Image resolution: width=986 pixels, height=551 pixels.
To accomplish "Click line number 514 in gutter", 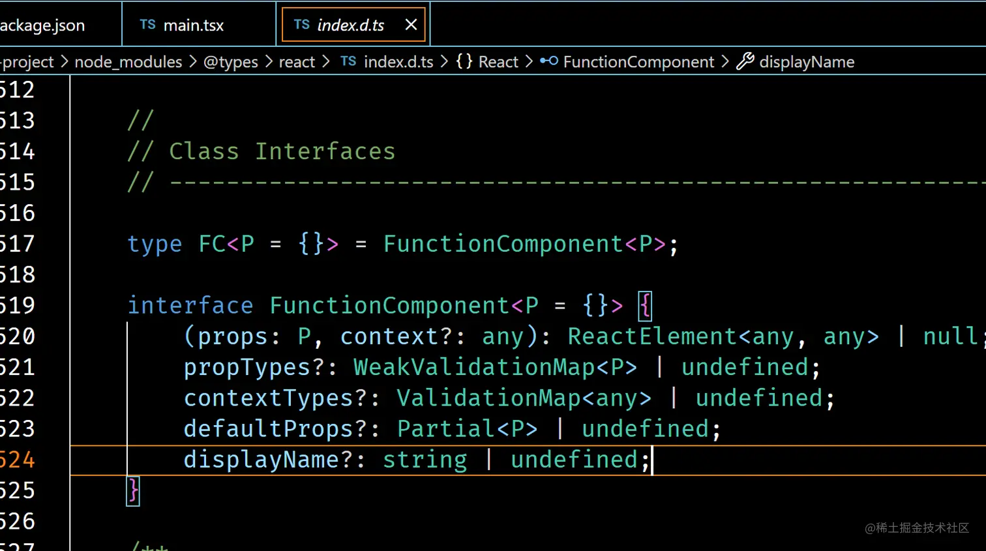I will tap(17, 151).
